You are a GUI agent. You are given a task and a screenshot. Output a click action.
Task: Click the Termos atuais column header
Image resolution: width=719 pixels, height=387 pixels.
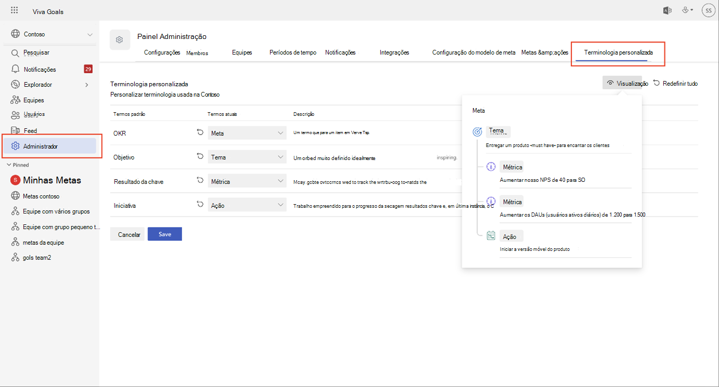pos(222,114)
